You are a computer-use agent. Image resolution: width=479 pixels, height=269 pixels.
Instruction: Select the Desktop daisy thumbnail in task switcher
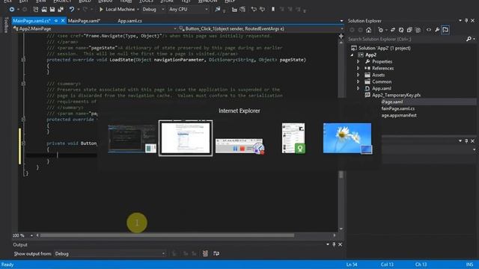347,138
